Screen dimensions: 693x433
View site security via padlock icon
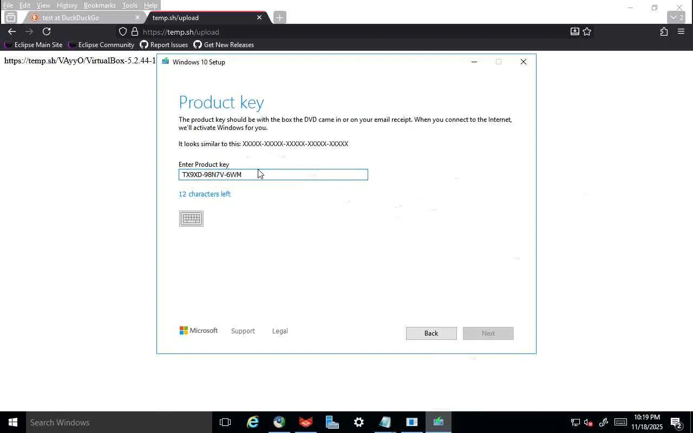pyautogui.click(x=135, y=32)
